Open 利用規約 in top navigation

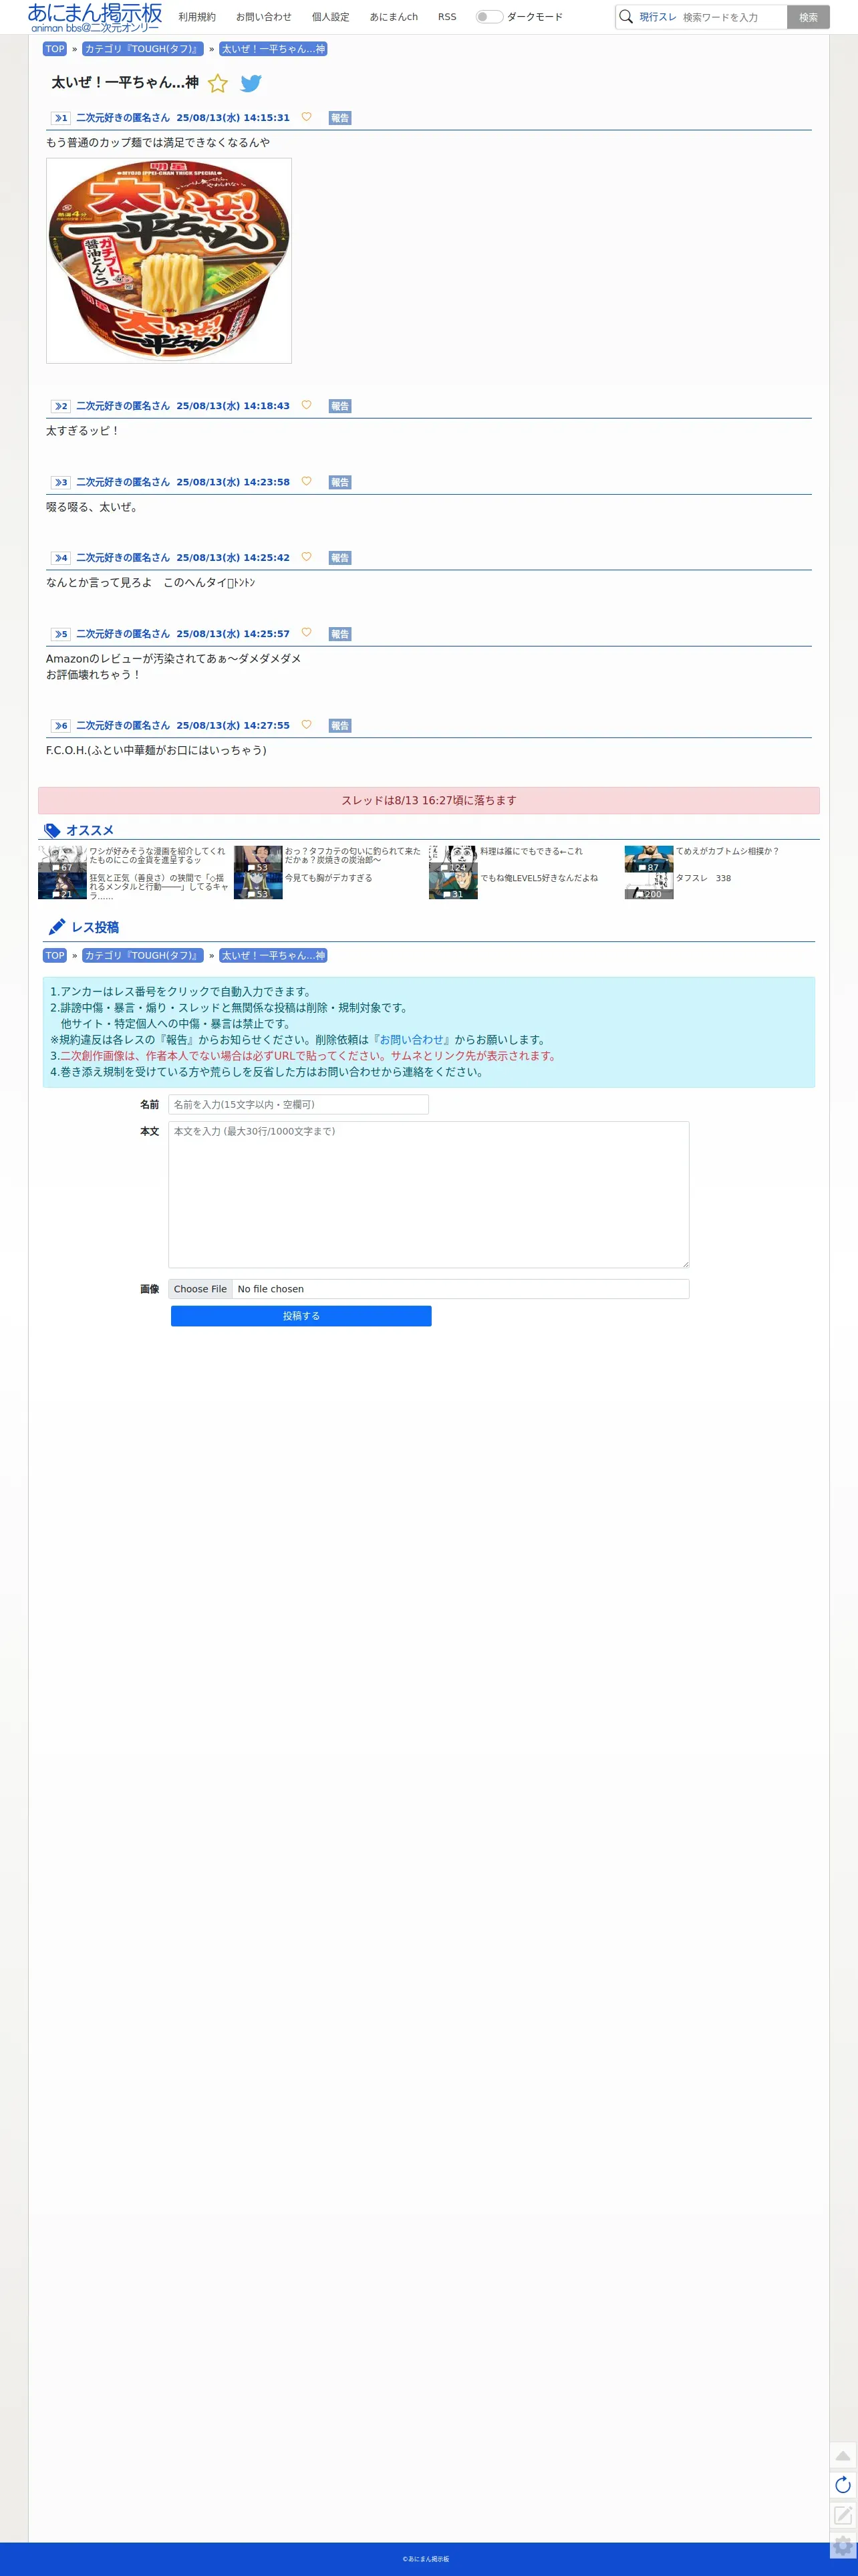(197, 17)
